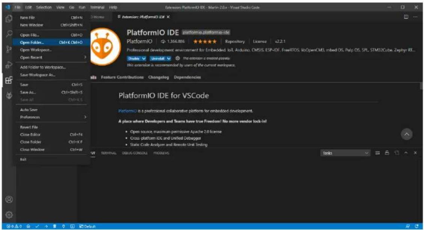Image resolution: width=424 pixels, height=230 pixels.
Task: Choose Save As... menu entry
Action: point(51,92)
